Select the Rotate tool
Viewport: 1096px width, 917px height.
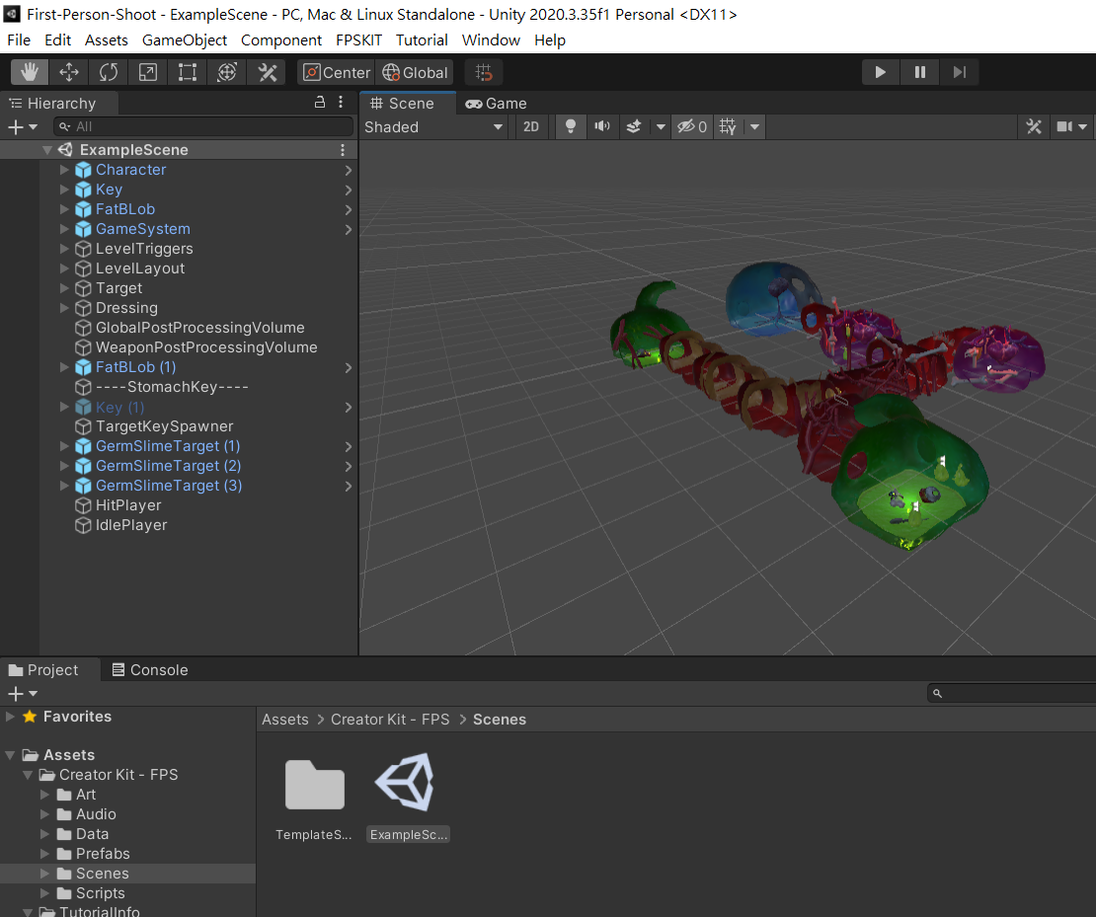pyautogui.click(x=109, y=72)
